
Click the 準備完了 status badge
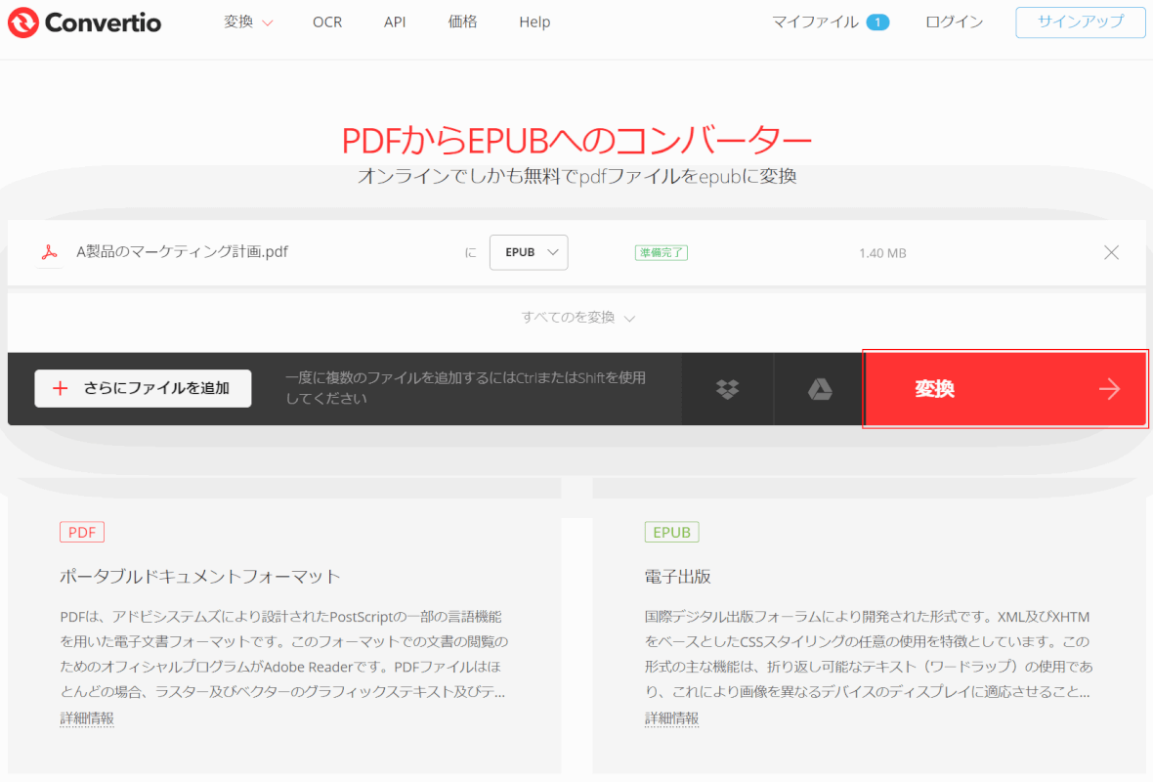pos(662,252)
